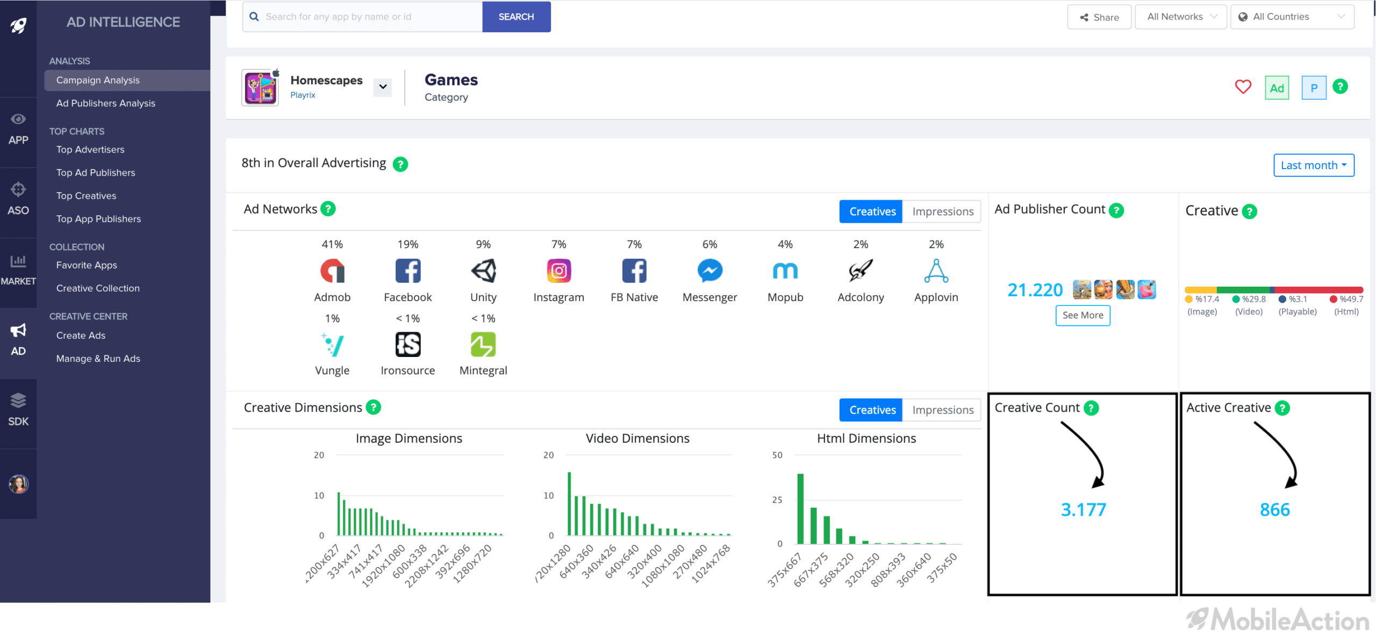Favorite the app with heart icon

click(x=1243, y=87)
